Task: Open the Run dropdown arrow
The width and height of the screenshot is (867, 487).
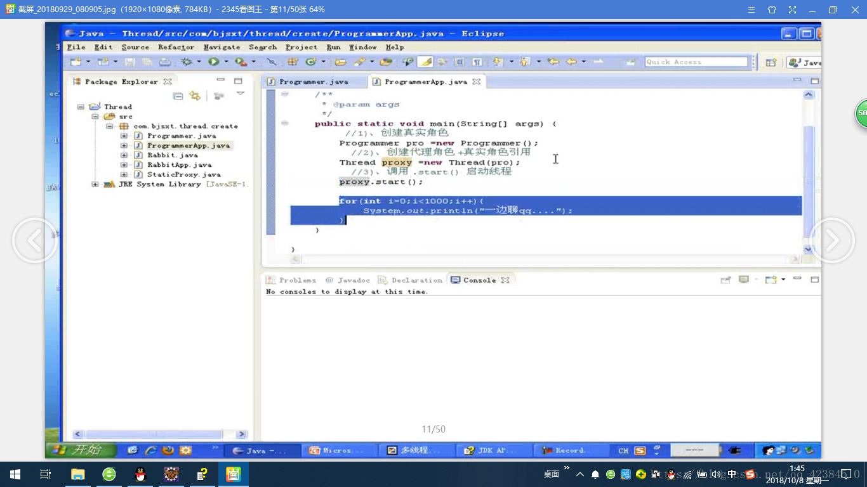Action: pos(225,62)
